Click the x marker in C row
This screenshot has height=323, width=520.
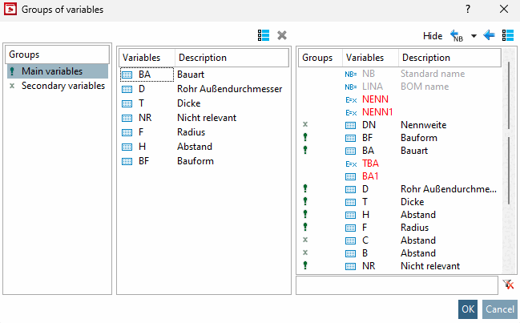click(x=305, y=240)
